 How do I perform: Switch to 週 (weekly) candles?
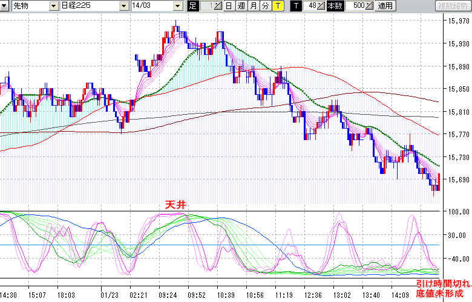click(241, 6)
